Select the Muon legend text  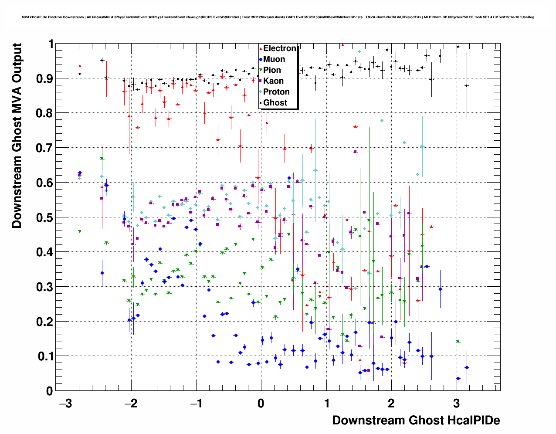(x=274, y=59)
